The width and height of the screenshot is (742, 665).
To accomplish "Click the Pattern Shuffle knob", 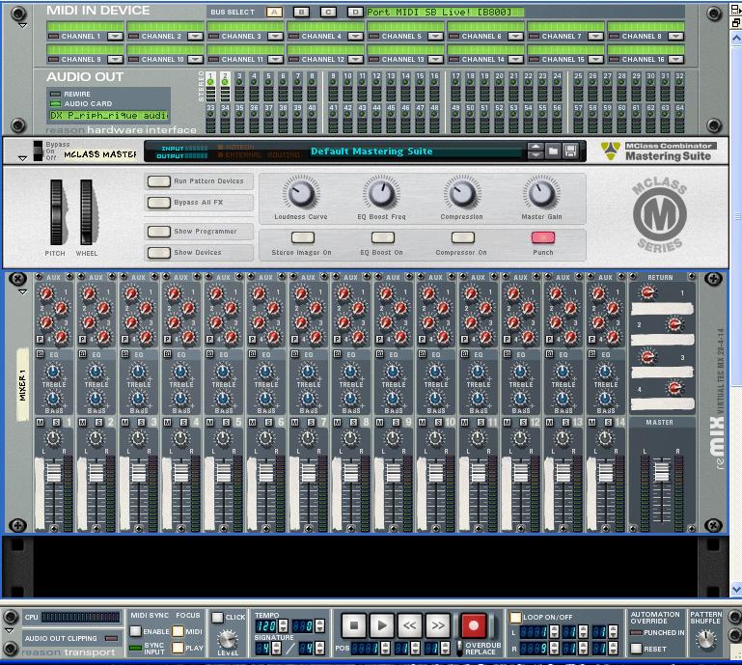I will (705, 639).
